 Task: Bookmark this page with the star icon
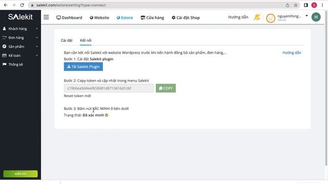[x=296, y=5]
